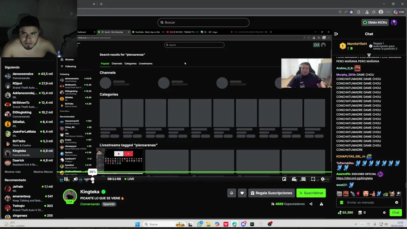Click Regala Suscripciones button
The image size is (407, 229).
click(x=271, y=193)
